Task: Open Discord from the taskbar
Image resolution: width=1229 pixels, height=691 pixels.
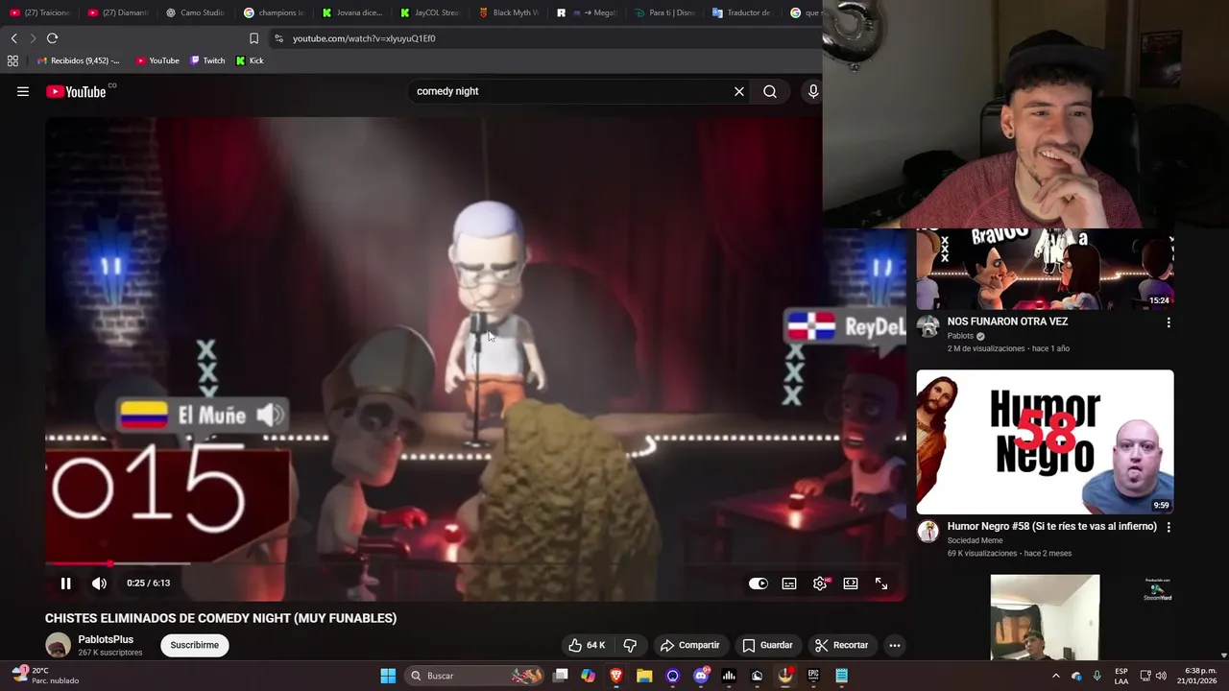Action: pyautogui.click(x=701, y=676)
